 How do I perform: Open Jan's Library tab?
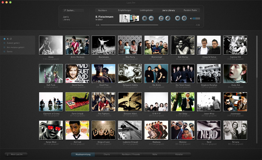tap(168, 10)
